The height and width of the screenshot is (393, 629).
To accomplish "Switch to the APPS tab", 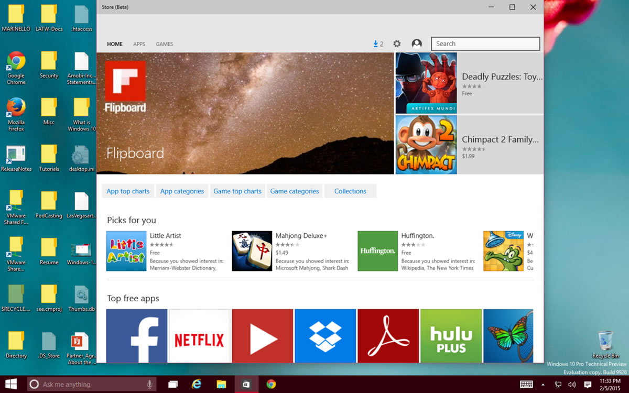I will point(139,44).
